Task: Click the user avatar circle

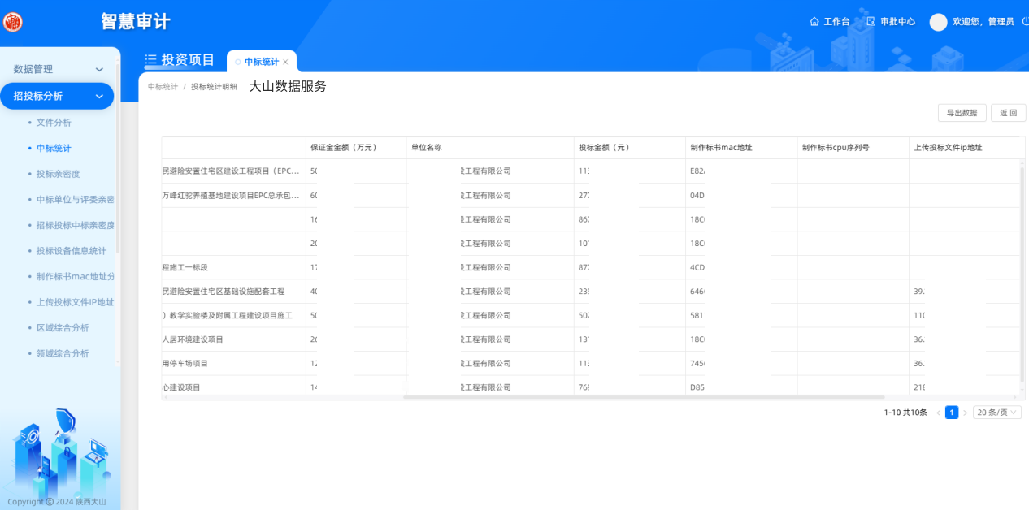Action: [x=938, y=22]
